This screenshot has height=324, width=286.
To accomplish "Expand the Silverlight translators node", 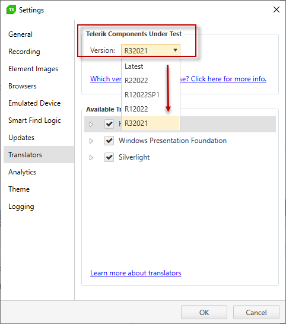I will (91, 158).
